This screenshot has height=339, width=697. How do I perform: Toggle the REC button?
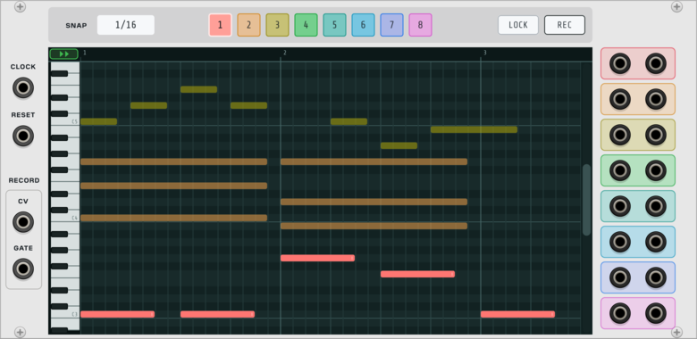565,25
